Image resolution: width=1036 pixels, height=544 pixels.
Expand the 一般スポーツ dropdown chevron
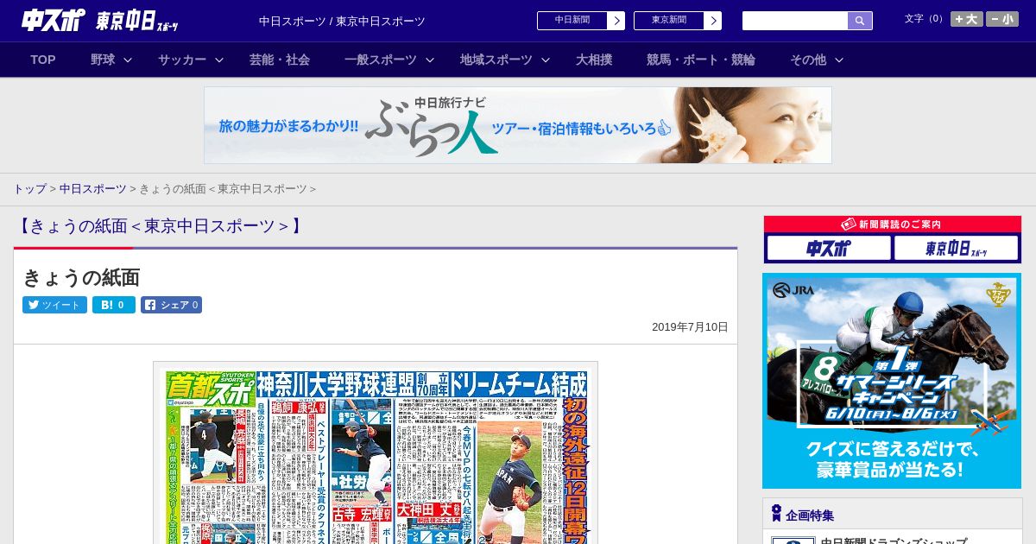[430, 60]
